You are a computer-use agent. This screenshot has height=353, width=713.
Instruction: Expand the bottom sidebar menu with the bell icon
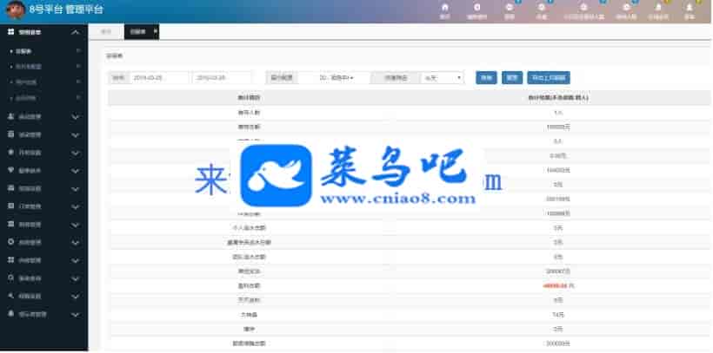[x=43, y=314]
